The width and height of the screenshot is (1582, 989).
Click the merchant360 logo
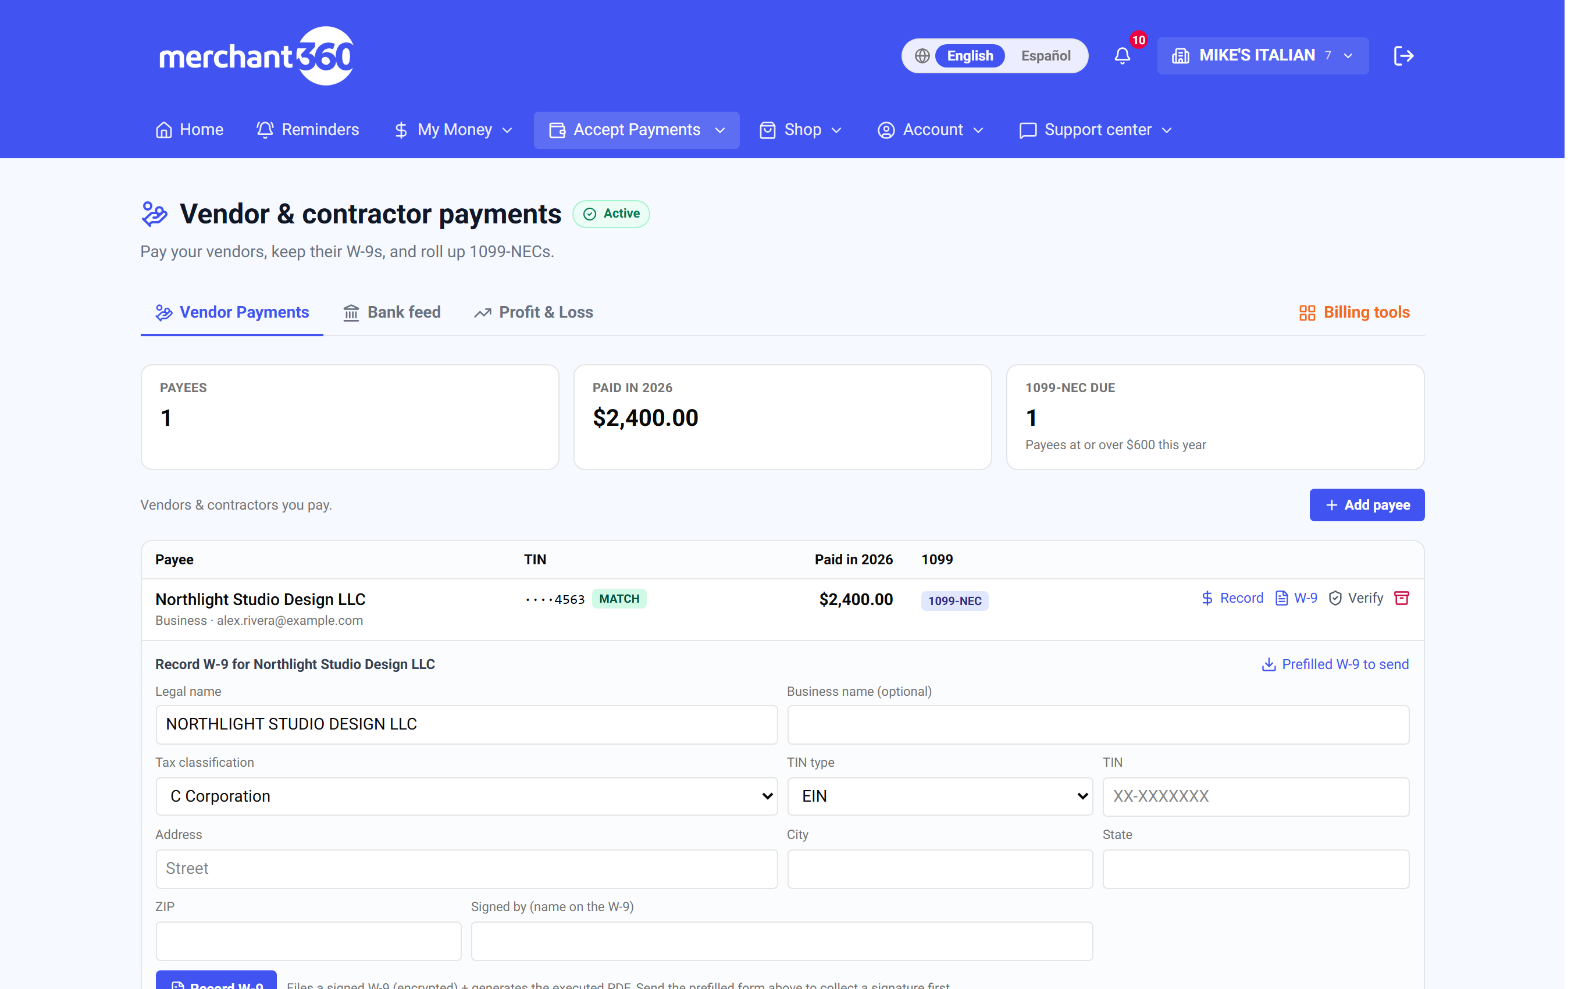click(x=256, y=56)
